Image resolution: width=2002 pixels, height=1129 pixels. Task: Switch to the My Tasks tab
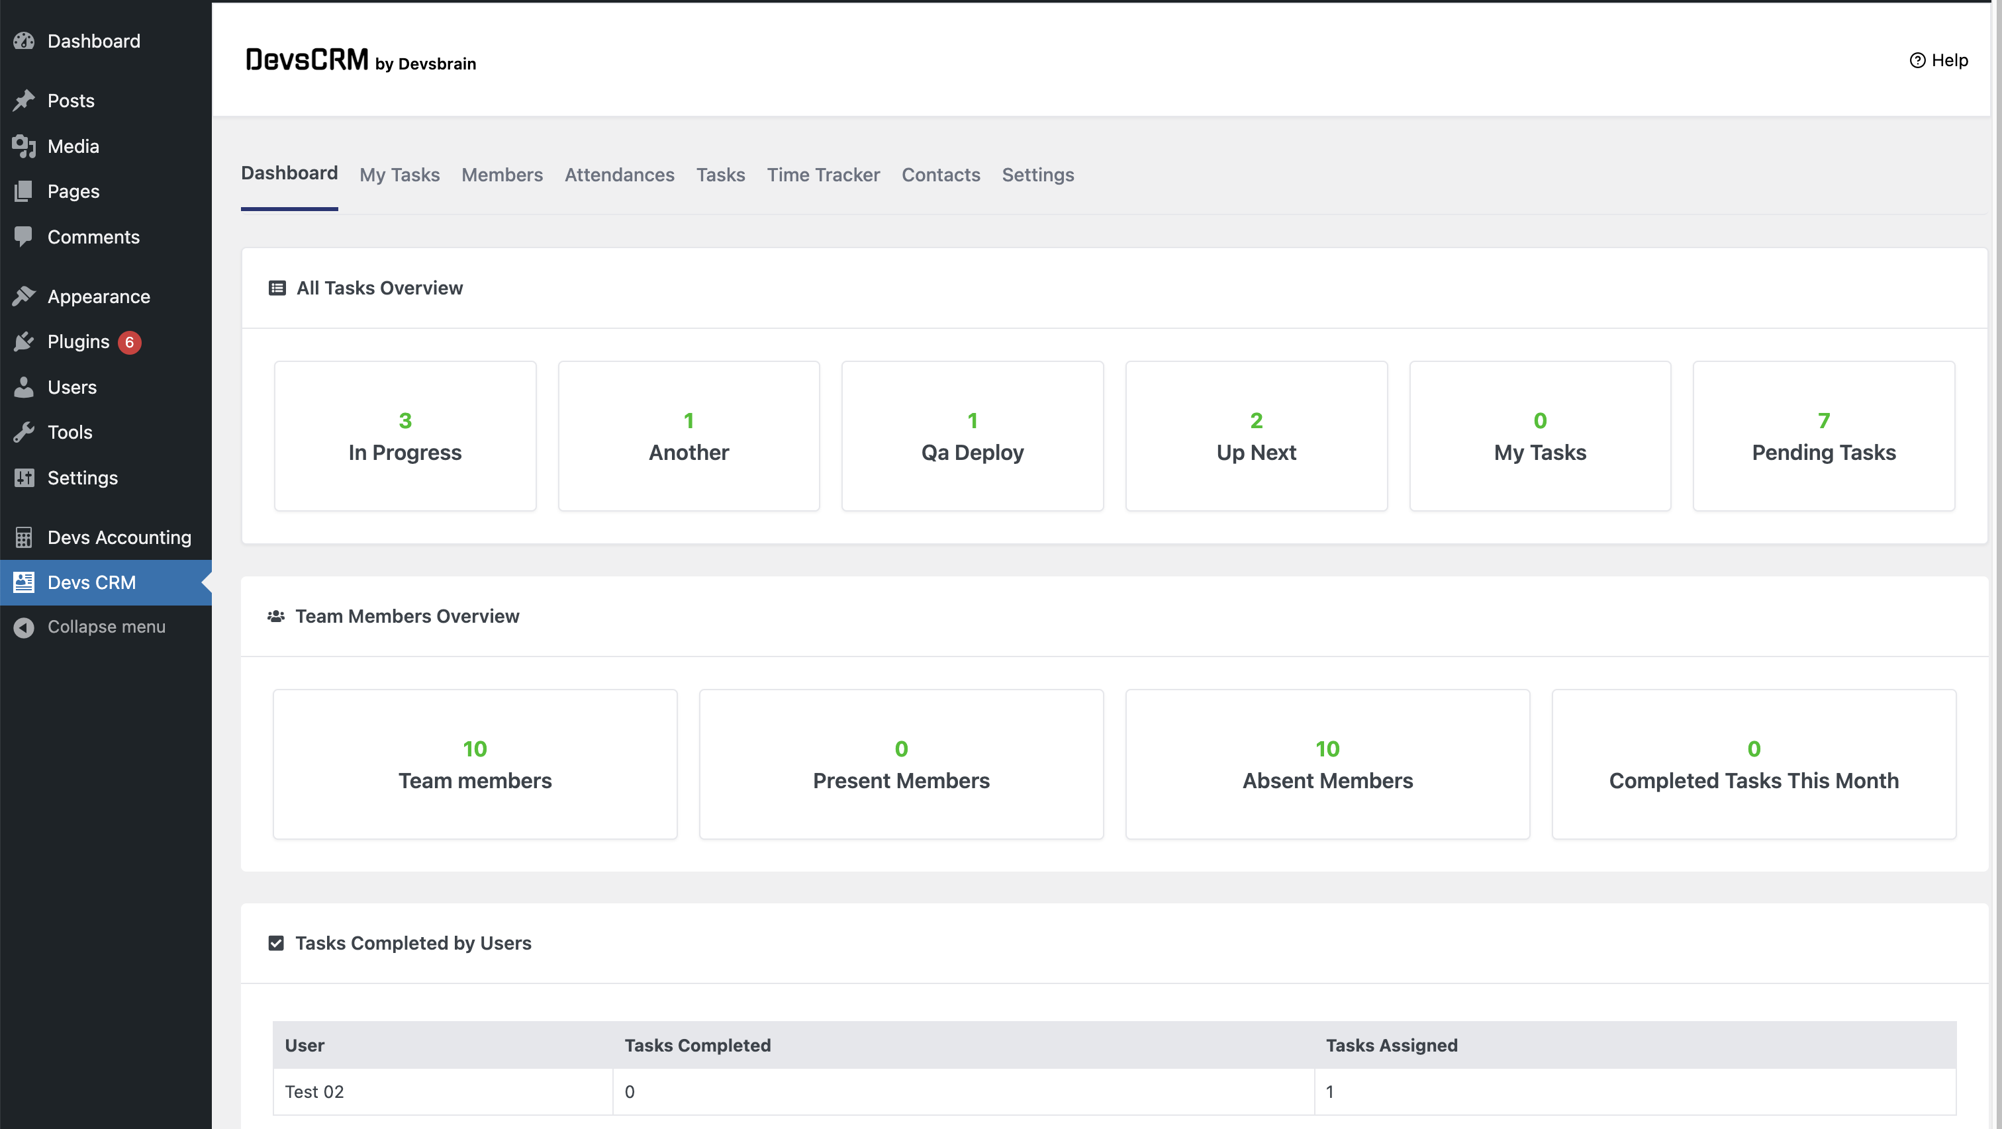click(399, 175)
